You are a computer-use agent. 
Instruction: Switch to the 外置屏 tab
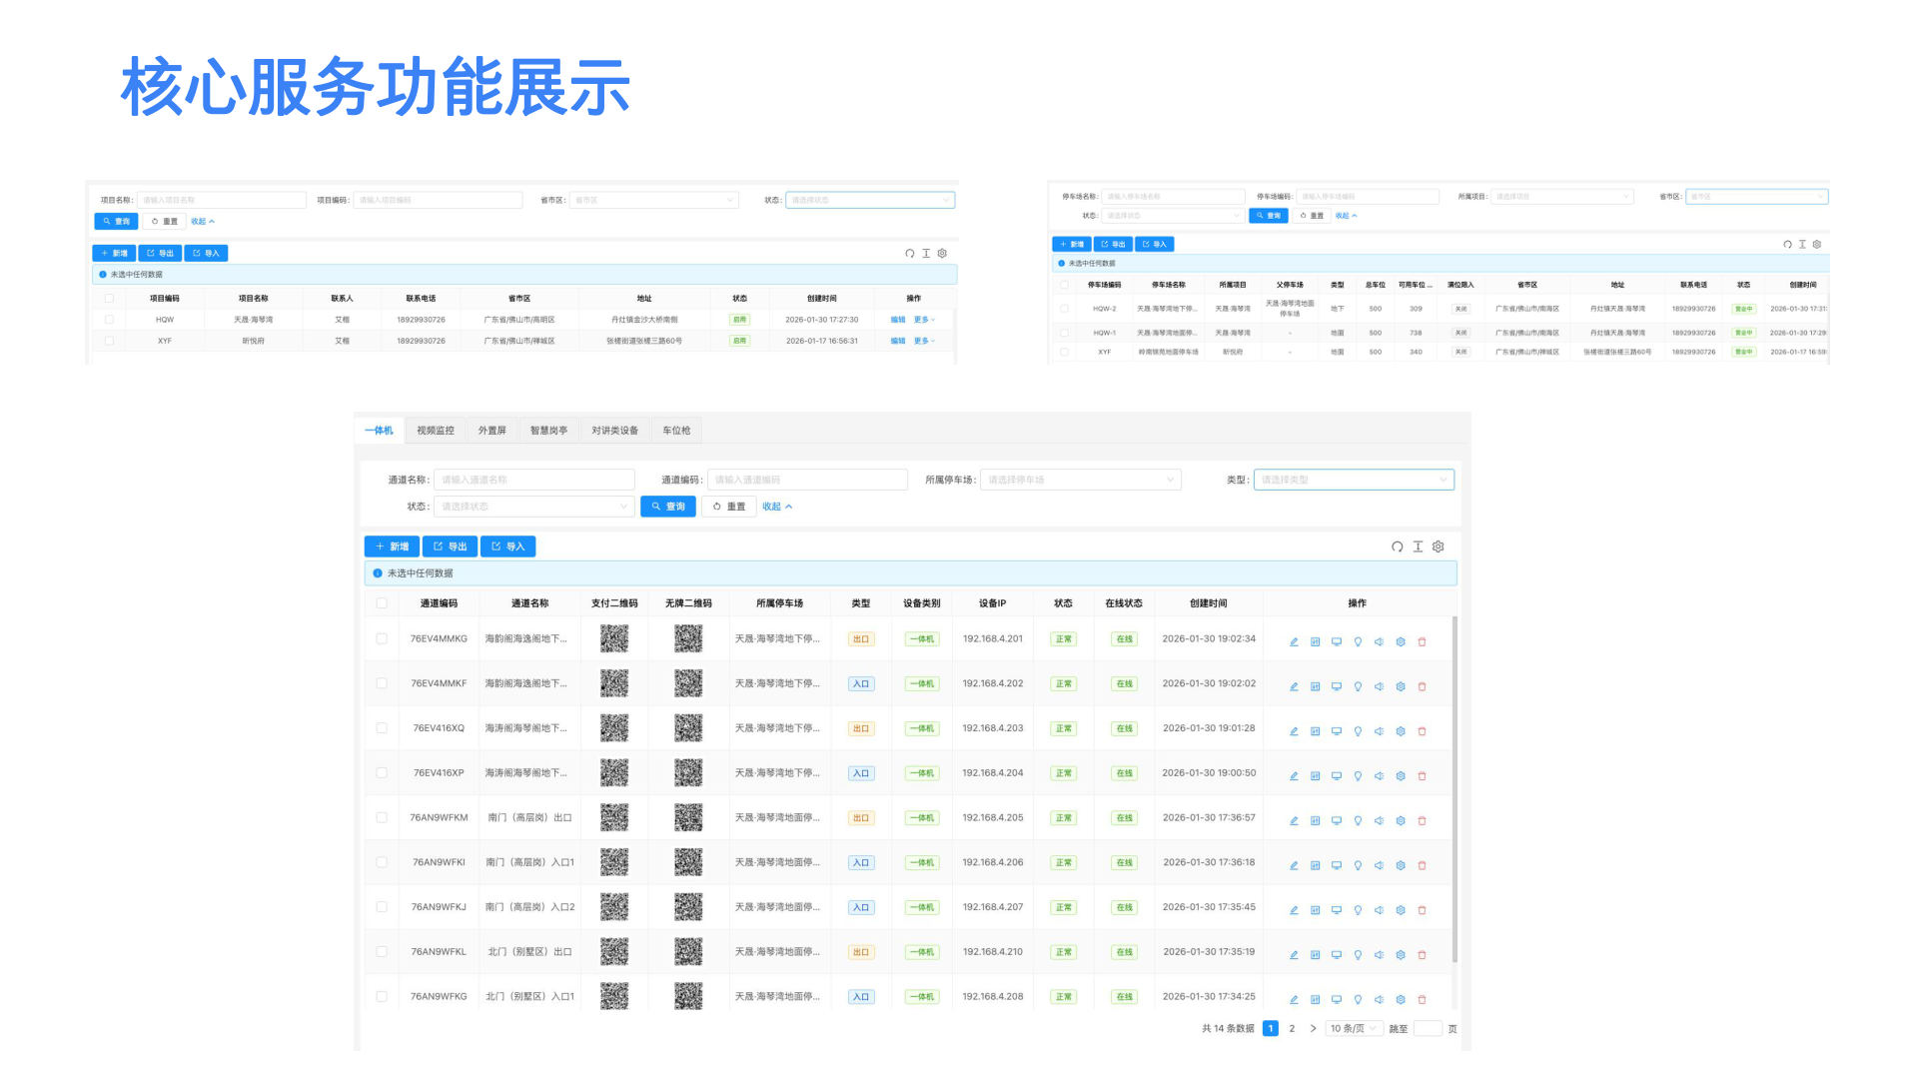point(492,431)
